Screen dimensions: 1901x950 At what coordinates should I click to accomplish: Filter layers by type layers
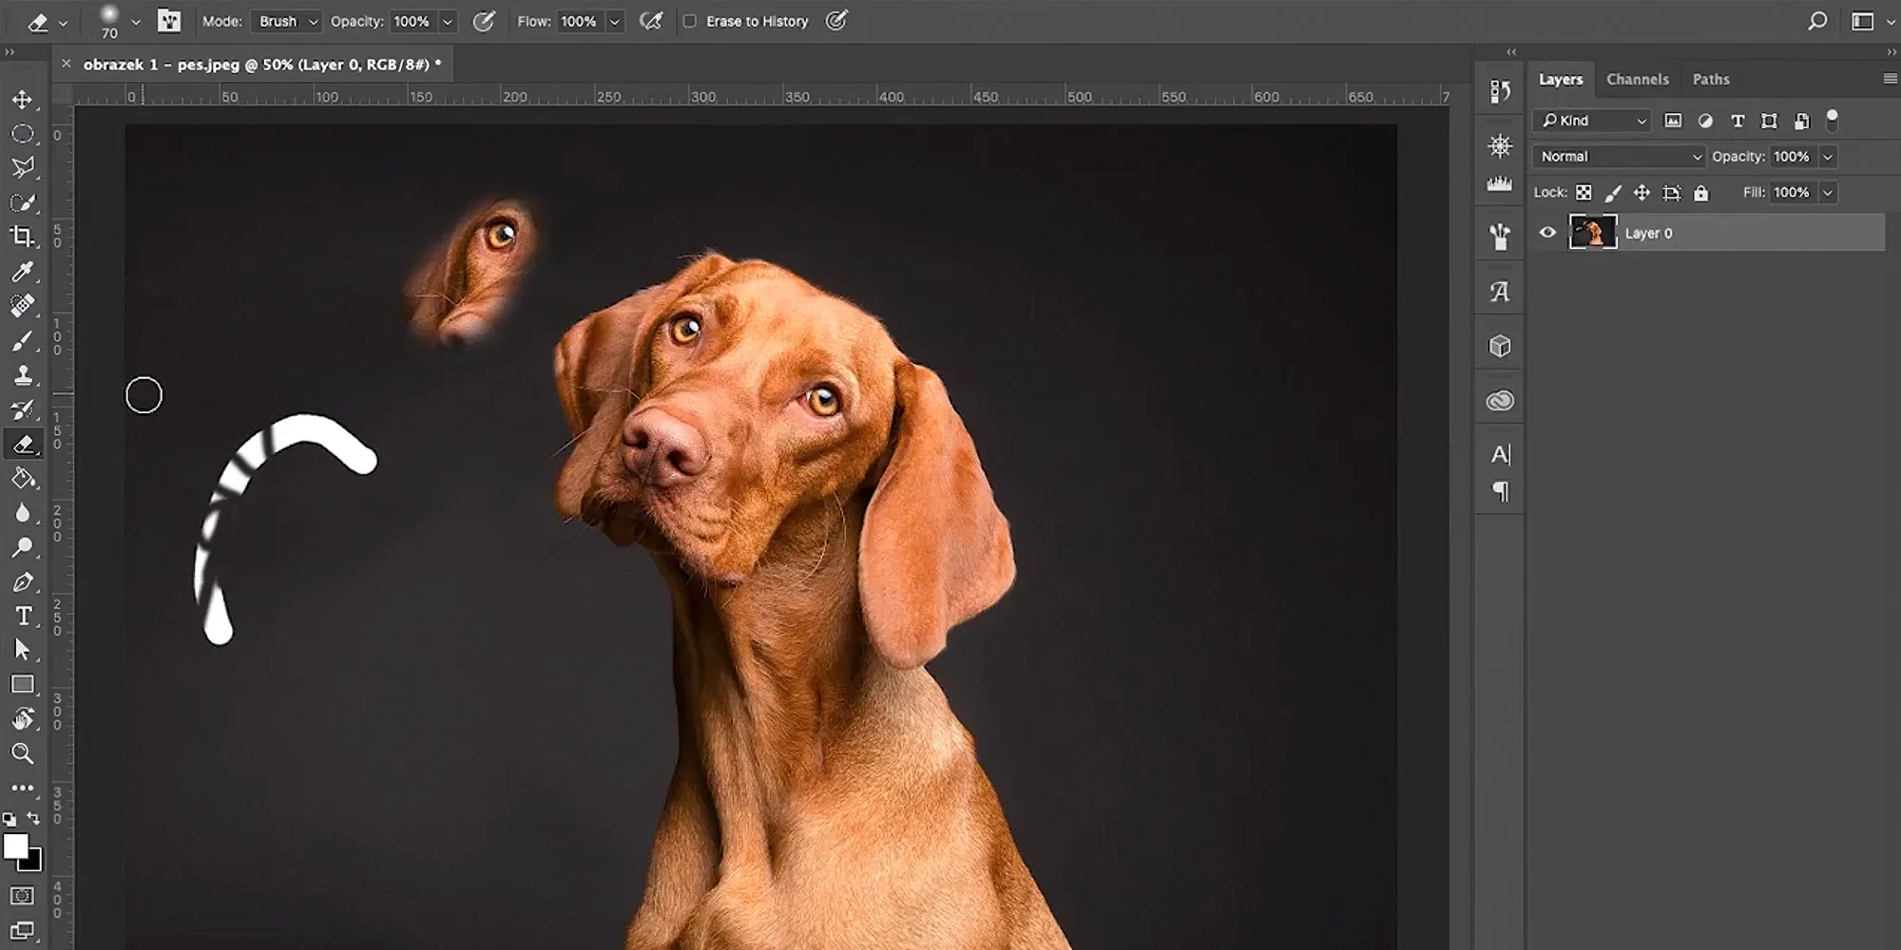point(1738,121)
